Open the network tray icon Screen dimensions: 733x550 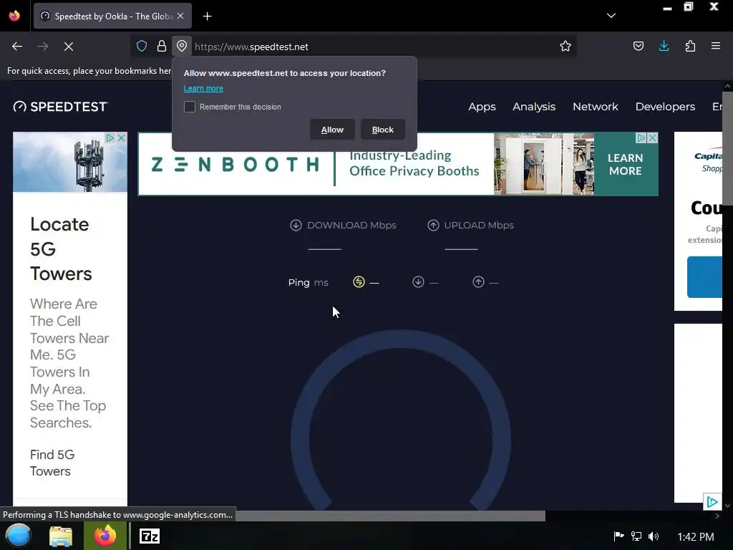pos(636,536)
